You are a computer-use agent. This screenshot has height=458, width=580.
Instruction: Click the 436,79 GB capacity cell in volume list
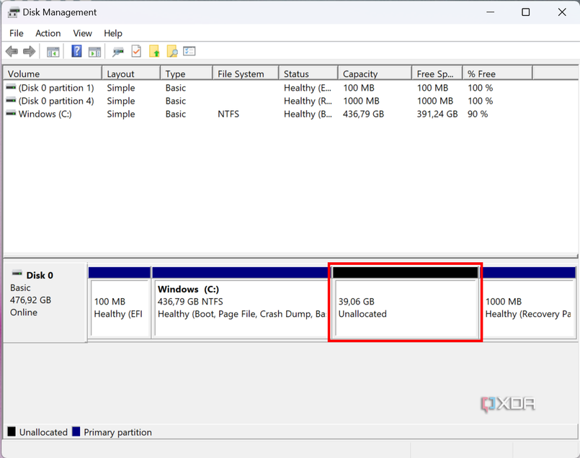363,114
